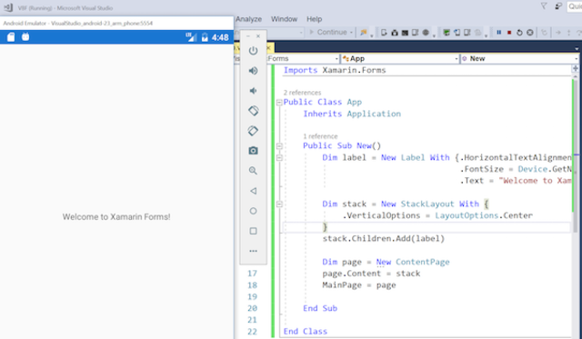The height and width of the screenshot is (339, 582).
Task: Click the 'End Class' line
Action: 306,331
